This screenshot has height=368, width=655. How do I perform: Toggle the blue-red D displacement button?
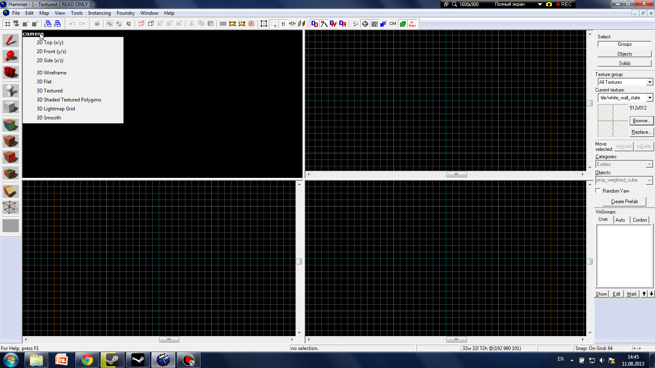point(315,24)
